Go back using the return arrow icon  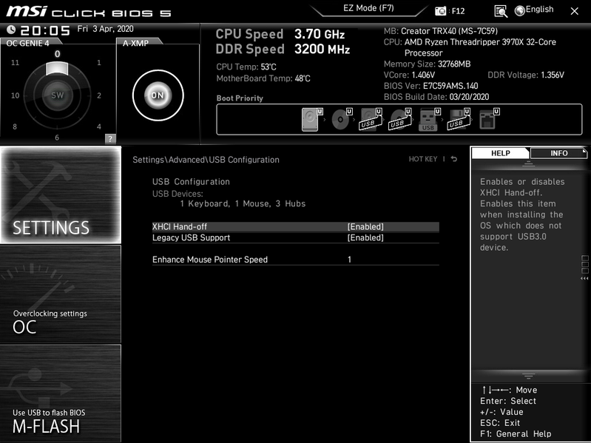[x=454, y=159]
